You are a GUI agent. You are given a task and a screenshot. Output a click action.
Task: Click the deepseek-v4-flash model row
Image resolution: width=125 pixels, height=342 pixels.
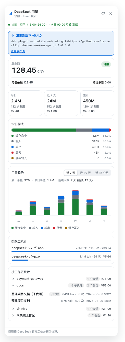(61, 249)
